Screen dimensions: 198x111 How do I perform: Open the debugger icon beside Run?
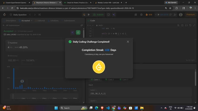point(84,15)
